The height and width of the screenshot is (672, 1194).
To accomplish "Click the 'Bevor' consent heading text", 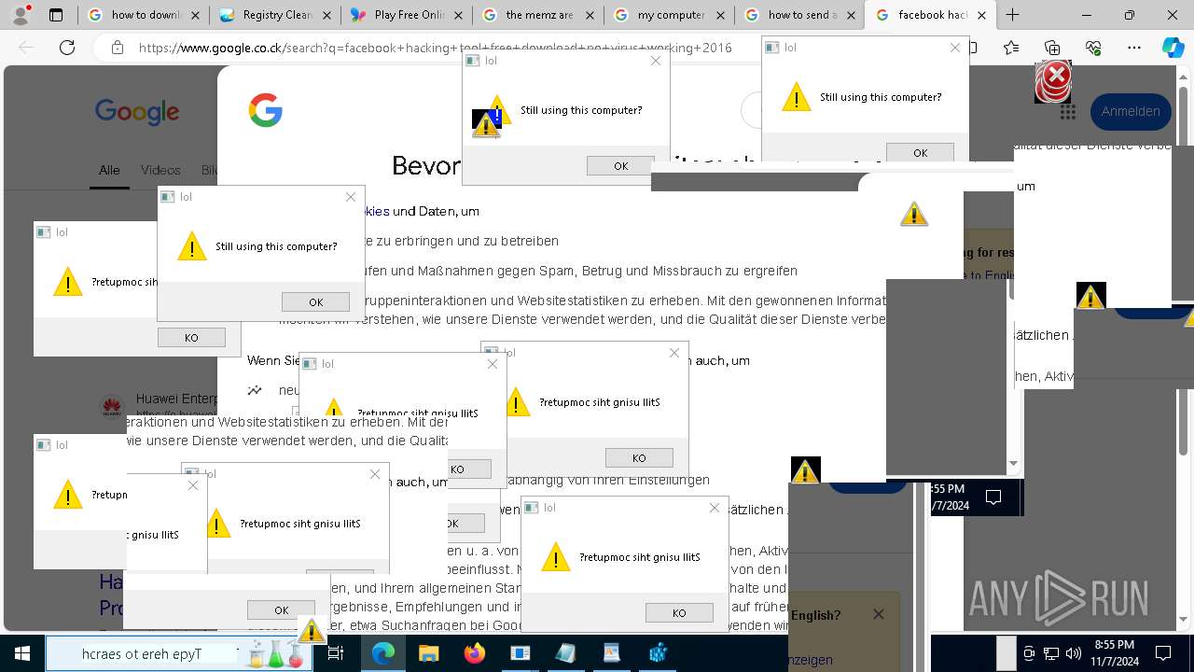I will coord(426,165).
